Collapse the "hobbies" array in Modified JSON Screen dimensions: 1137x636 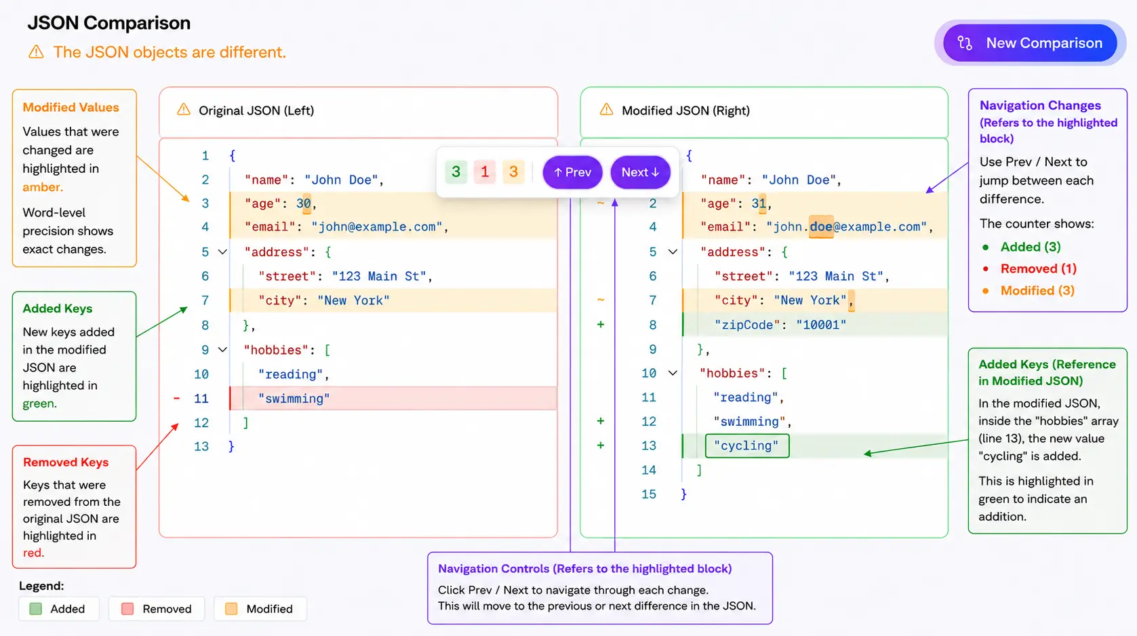[x=673, y=373]
